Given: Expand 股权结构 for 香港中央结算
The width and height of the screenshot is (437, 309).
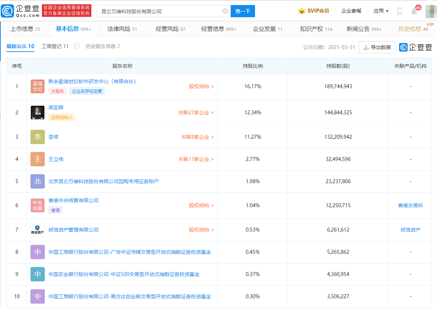Looking at the screenshot, I should tap(201, 205).
